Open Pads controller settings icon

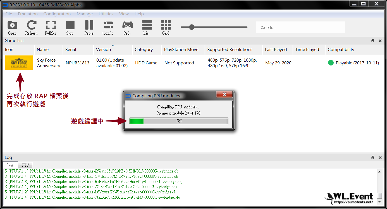pos(127,28)
